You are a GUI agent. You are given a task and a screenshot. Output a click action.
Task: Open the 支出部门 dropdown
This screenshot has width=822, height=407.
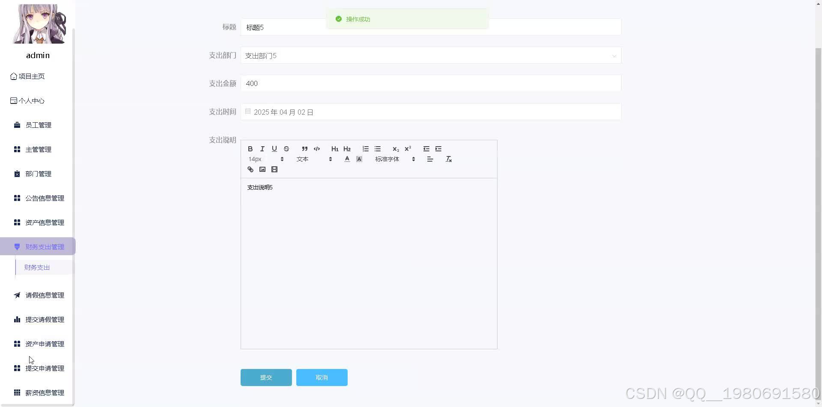click(430, 56)
